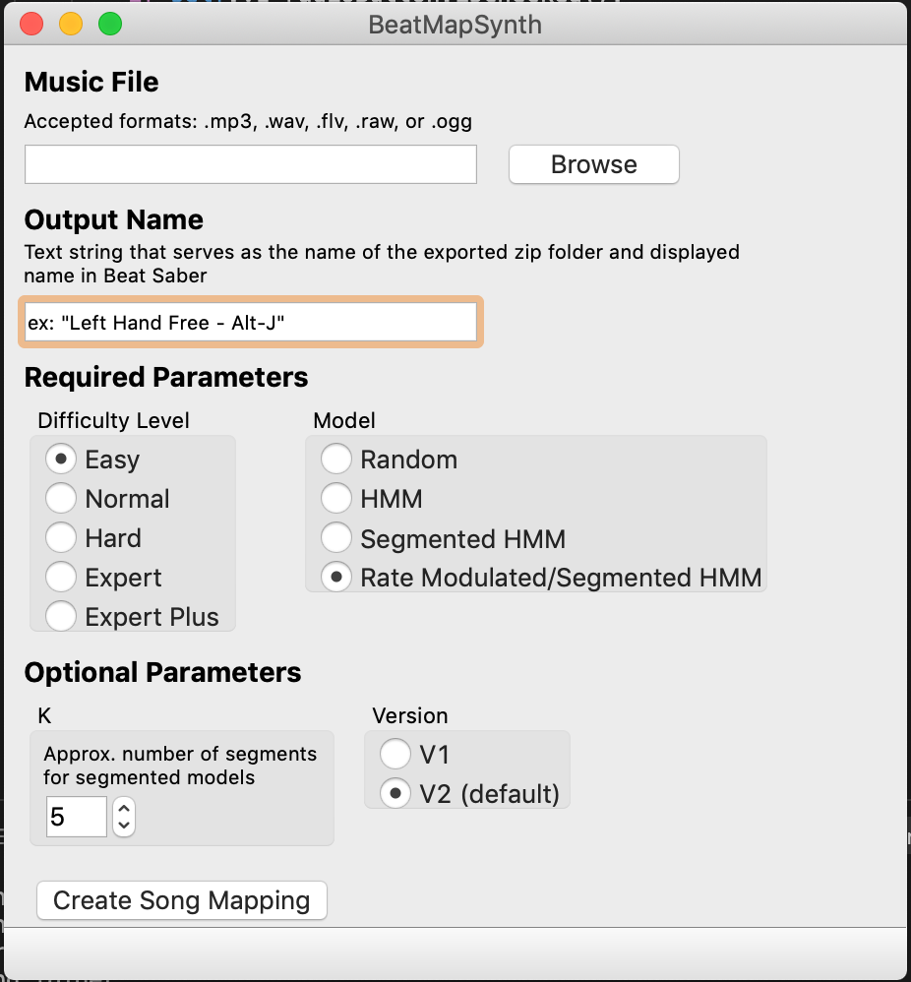Select Expert Plus difficulty

62,617
